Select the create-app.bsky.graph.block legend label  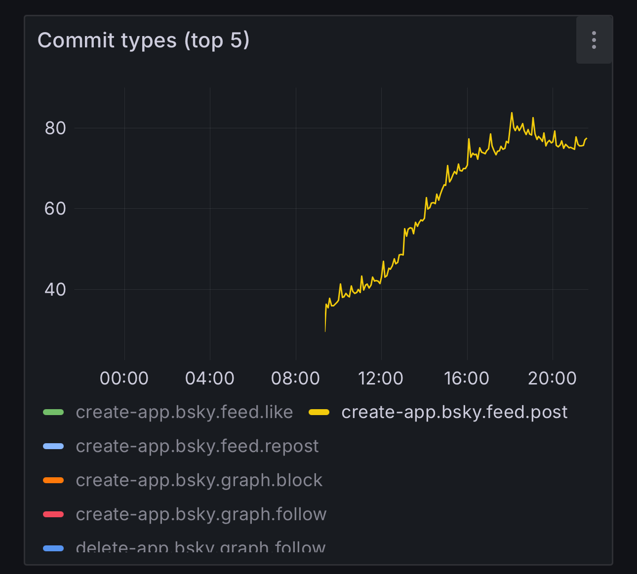pyautogui.click(x=199, y=480)
